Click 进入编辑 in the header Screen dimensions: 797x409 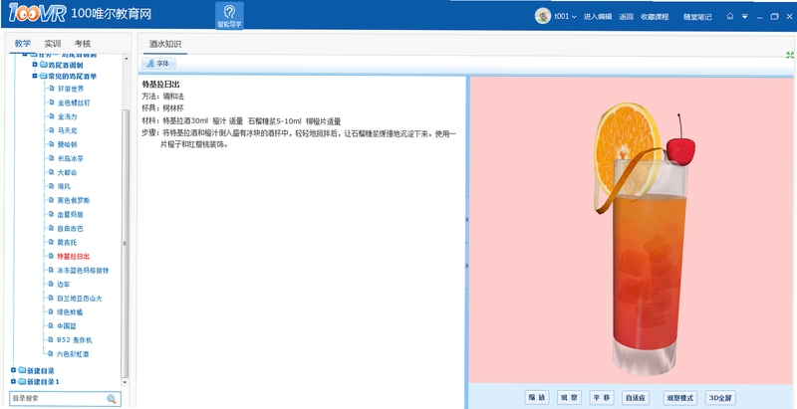click(x=598, y=17)
